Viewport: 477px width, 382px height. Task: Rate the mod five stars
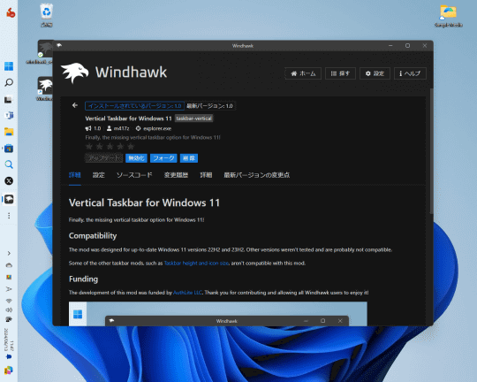(131, 147)
